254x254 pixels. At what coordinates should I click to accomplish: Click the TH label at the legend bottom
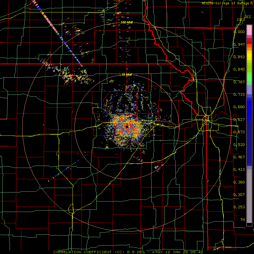click(x=242, y=220)
